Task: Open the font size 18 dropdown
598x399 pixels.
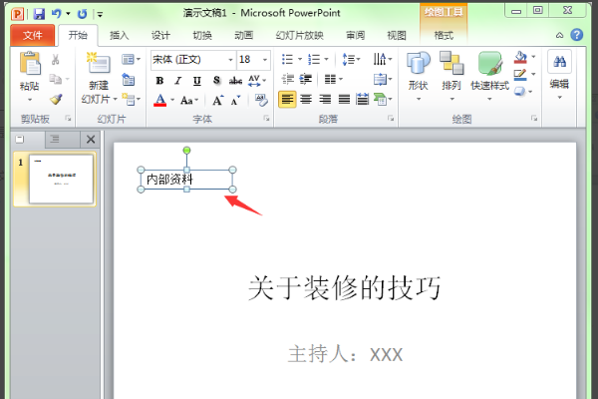Action: point(265,60)
